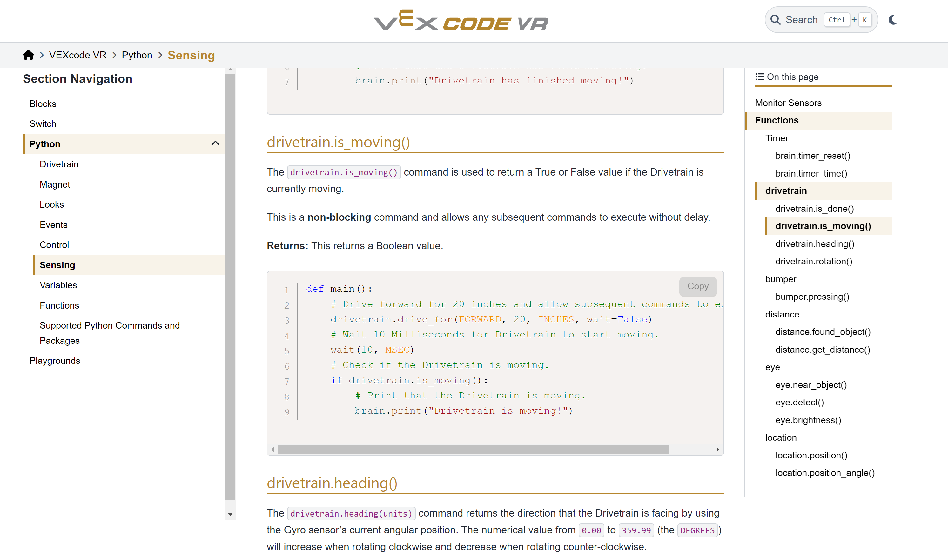Toggle dark mode with the moon icon
This screenshot has width=948, height=560.
tap(892, 20)
